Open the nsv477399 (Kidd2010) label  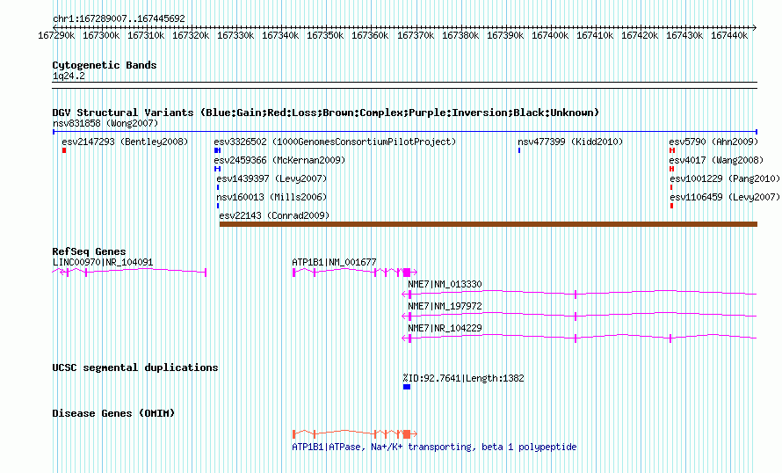pos(570,142)
